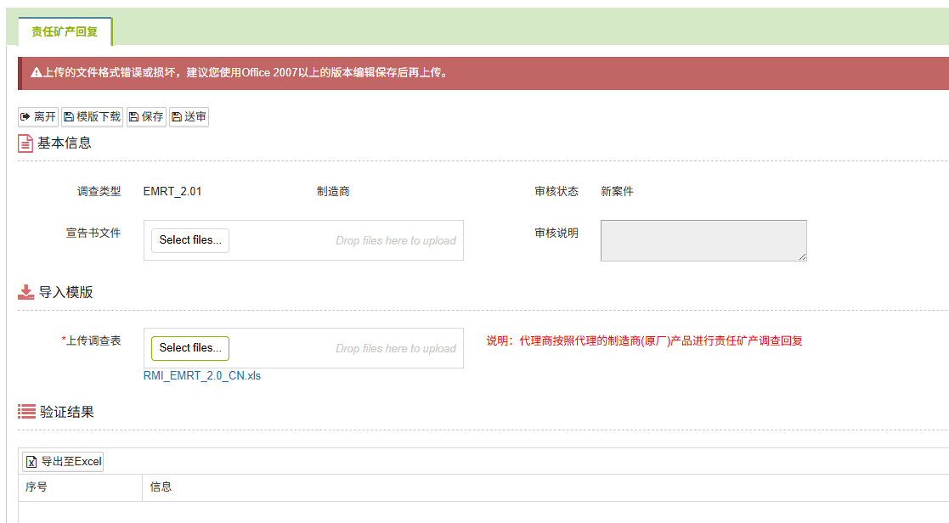Export results with 导出至Excel
This screenshot has height=523, width=949.
click(x=63, y=462)
